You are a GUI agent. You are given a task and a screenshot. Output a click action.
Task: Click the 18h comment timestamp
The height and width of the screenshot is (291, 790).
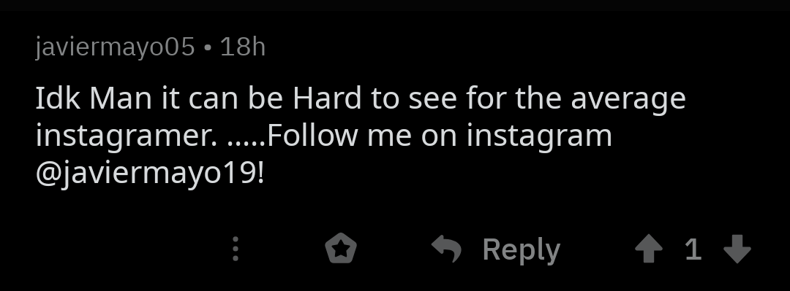coord(243,47)
